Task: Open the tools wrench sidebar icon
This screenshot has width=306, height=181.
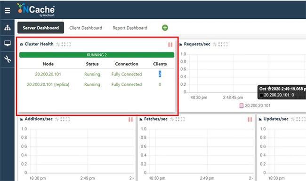Action: 8,59
